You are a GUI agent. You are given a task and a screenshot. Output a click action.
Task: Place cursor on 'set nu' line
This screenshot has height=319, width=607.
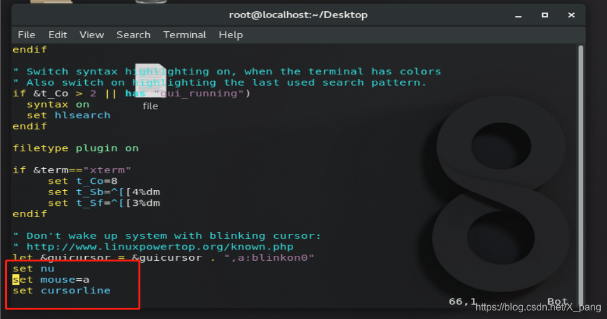click(34, 269)
